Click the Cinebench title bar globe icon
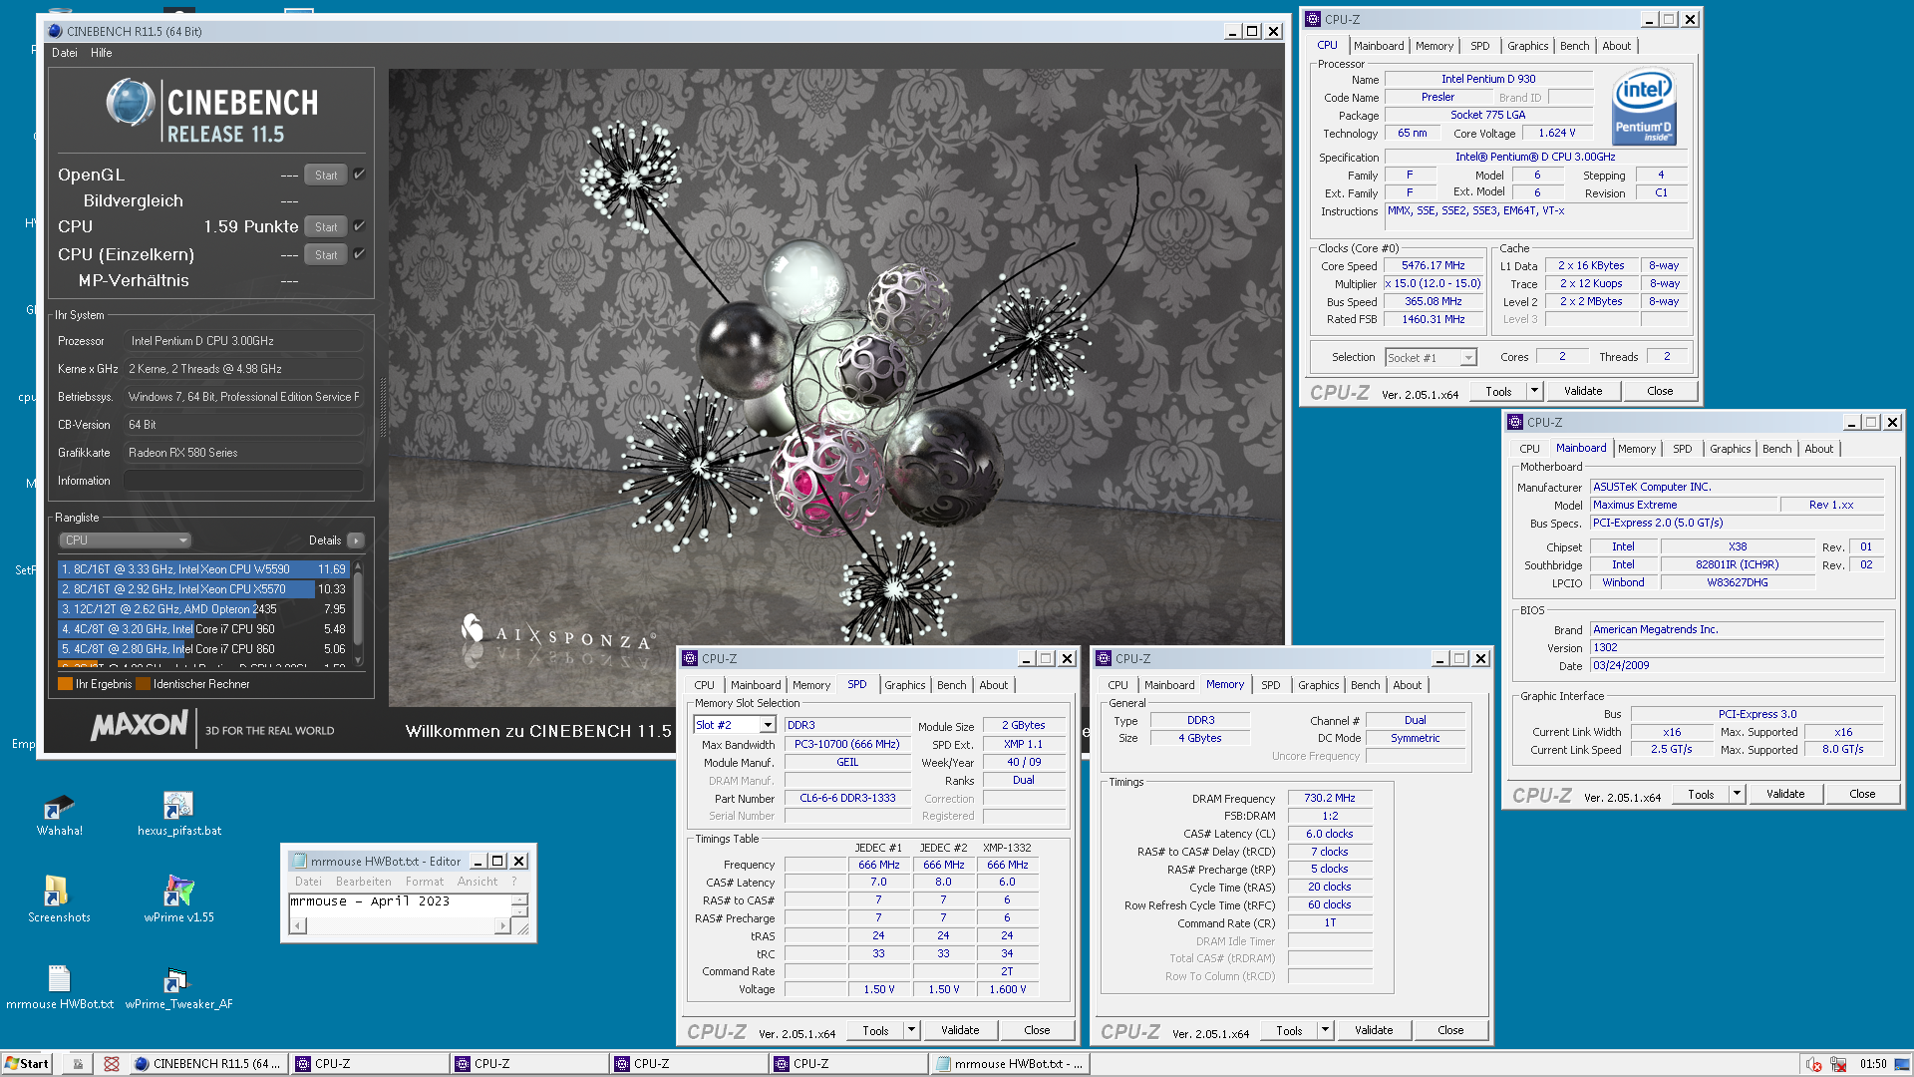The height and width of the screenshot is (1077, 1914). pyautogui.click(x=56, y=32)
